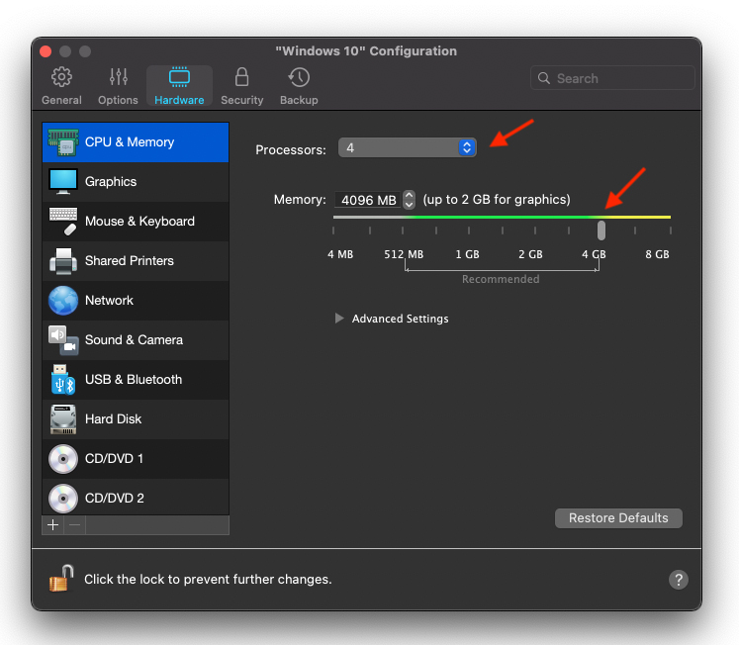Select the "Graphics" label in sidebar

tap(111, 181)
